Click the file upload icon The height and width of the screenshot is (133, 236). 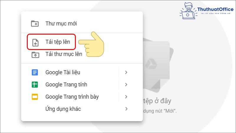pos(35,43)
